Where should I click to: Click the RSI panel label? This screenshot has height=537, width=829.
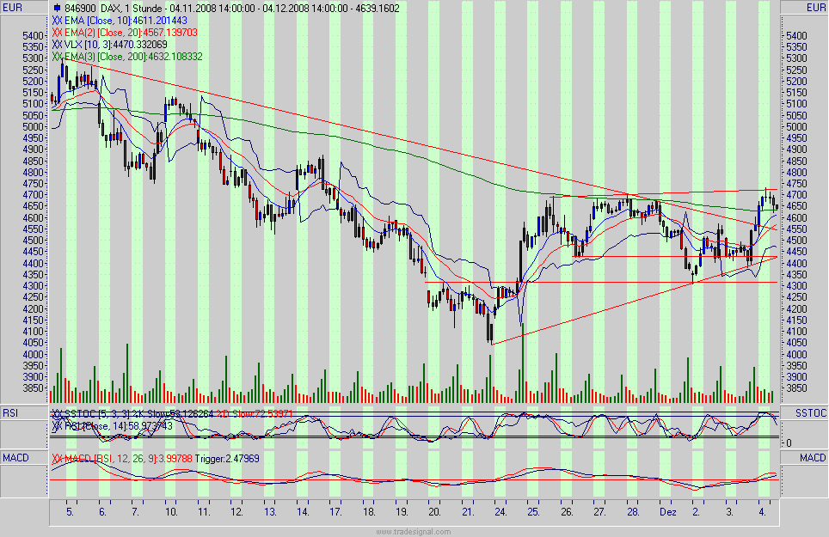pos(10,413)
